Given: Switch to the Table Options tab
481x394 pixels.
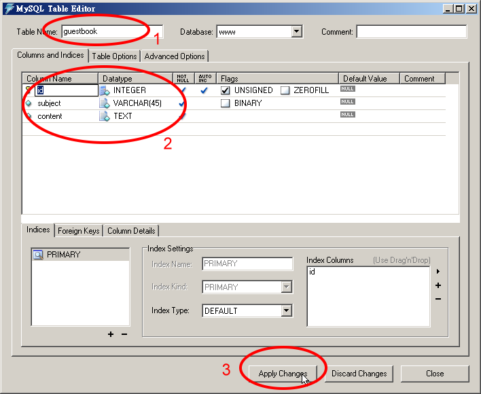Looking at the screenshot, I should pyautogui.click(x=115, y=56).
